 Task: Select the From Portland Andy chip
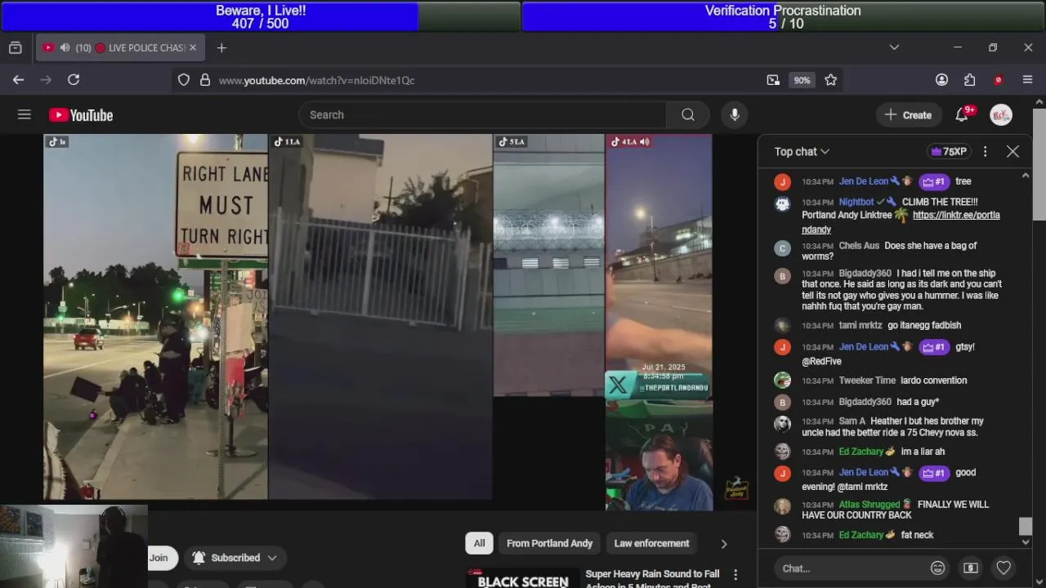(x=549, y=543)
